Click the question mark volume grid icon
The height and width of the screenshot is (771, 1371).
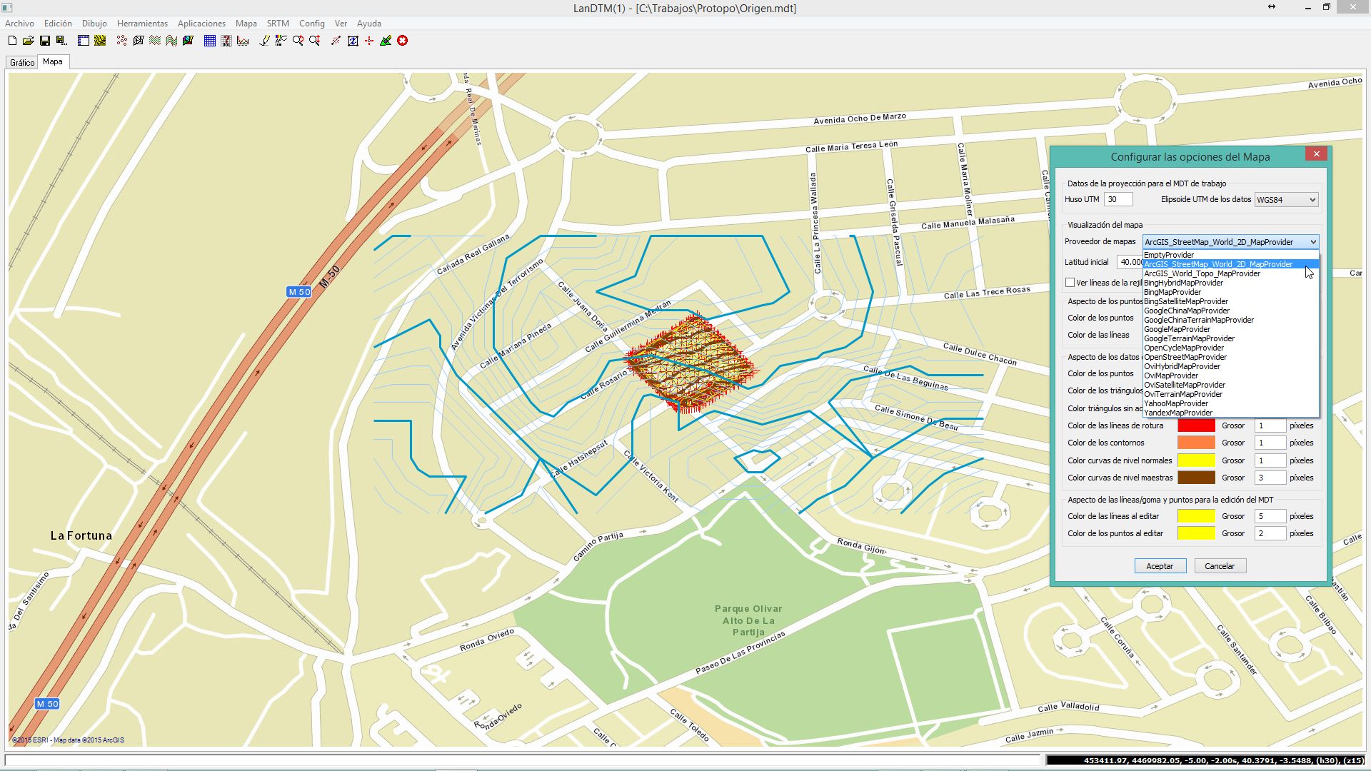[226, 41]
